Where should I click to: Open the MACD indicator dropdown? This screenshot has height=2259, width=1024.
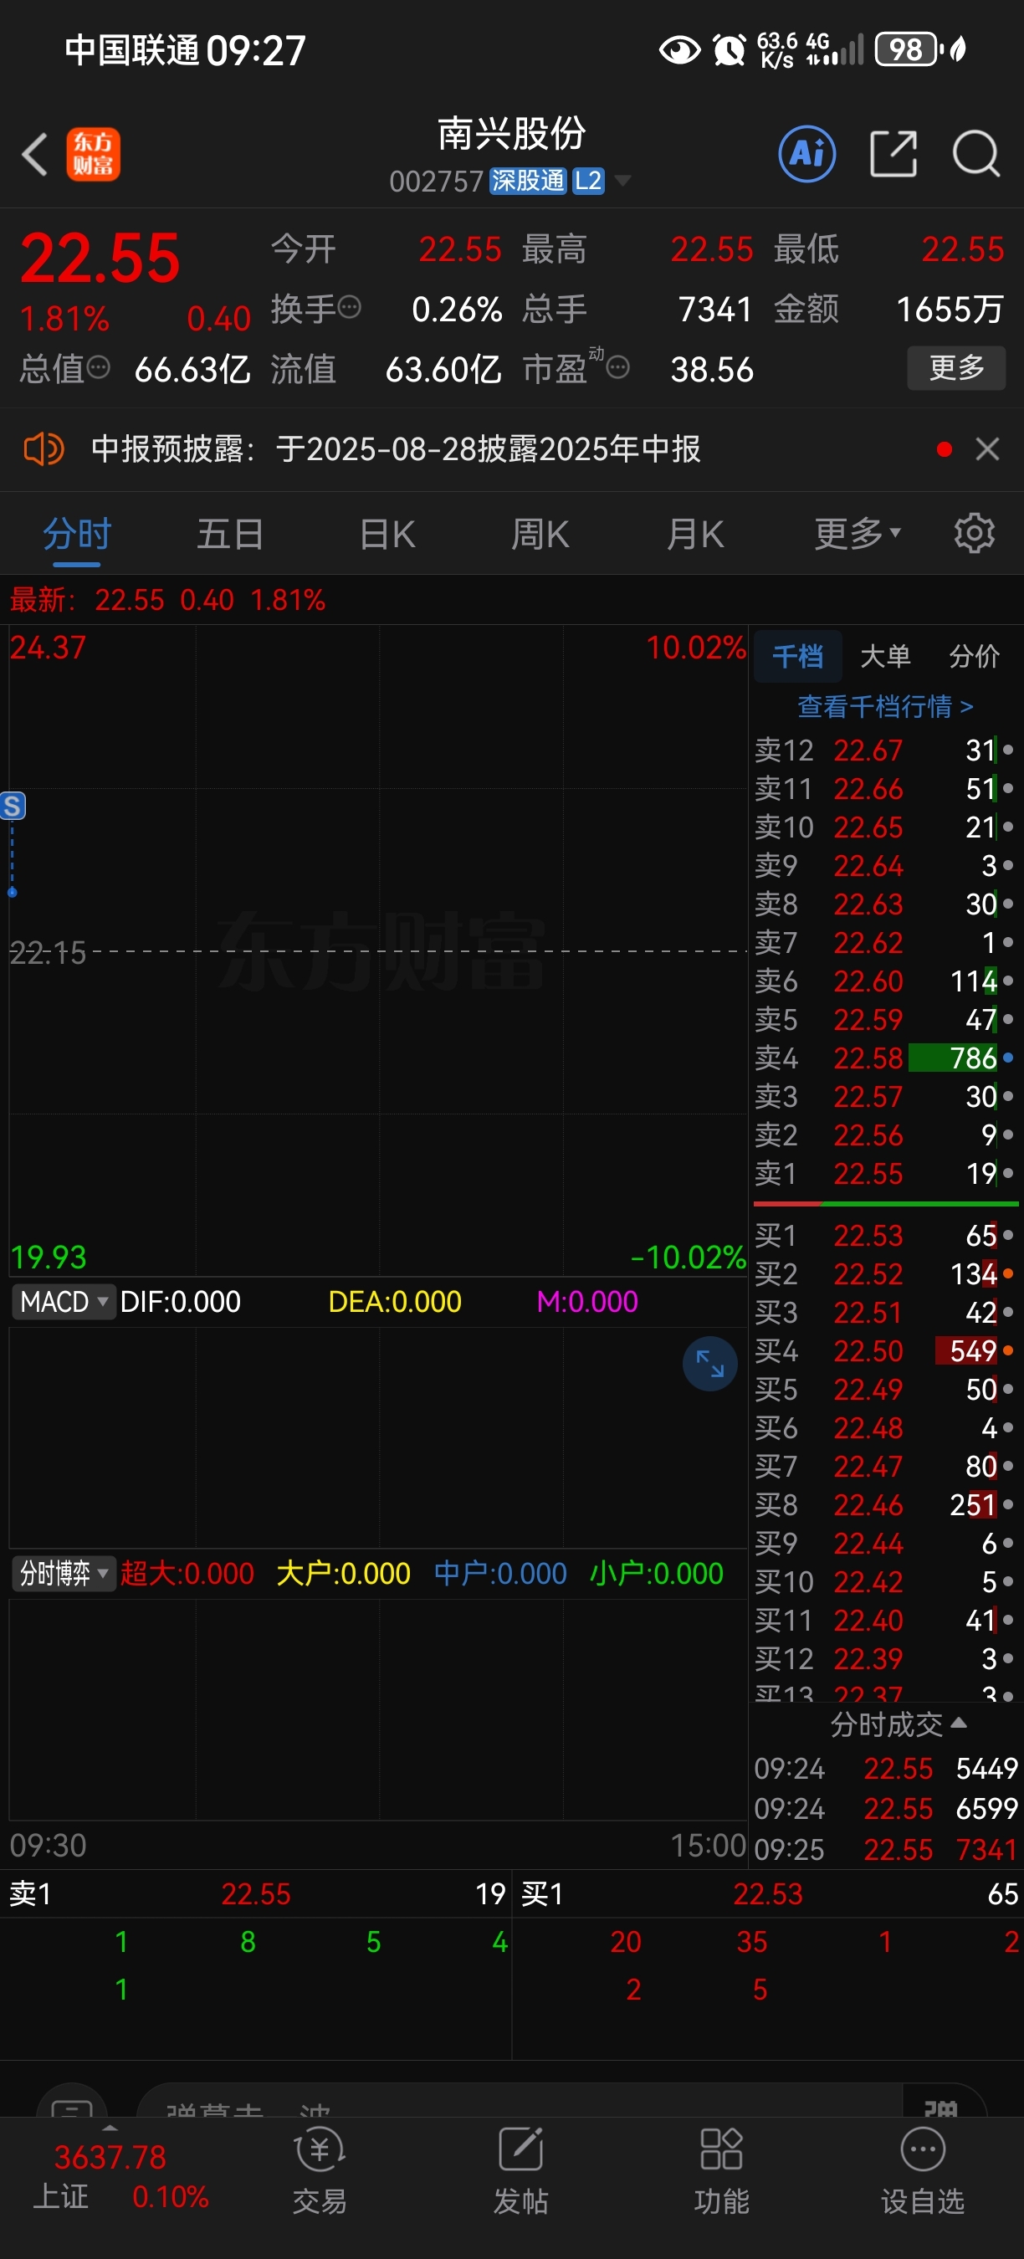pos(63,1301)
